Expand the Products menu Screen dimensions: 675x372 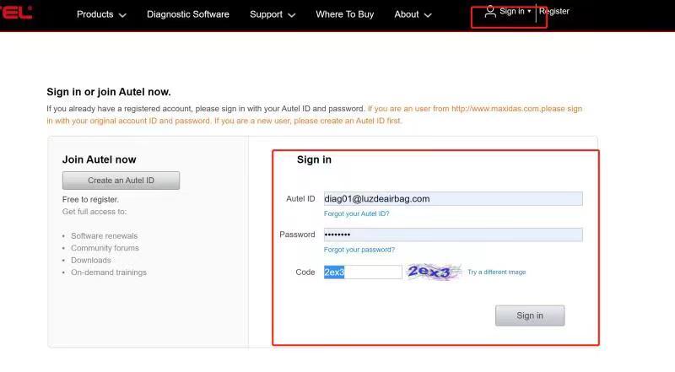(101, 14)
